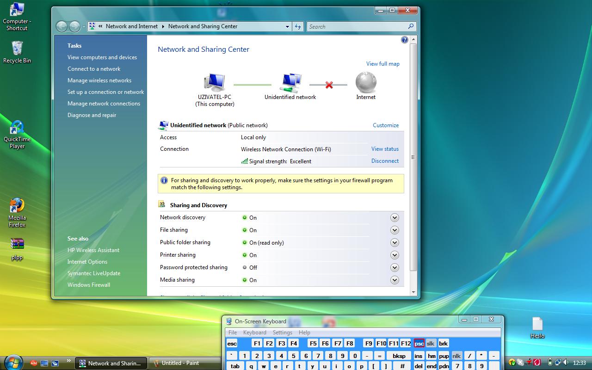
Task: Switch to Untitled - Paint taskbar button
Action: (184, 363)
